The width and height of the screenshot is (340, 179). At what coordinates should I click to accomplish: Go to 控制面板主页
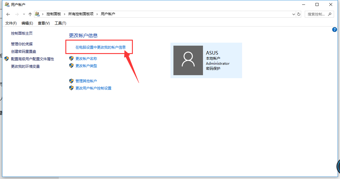(22, 33)
